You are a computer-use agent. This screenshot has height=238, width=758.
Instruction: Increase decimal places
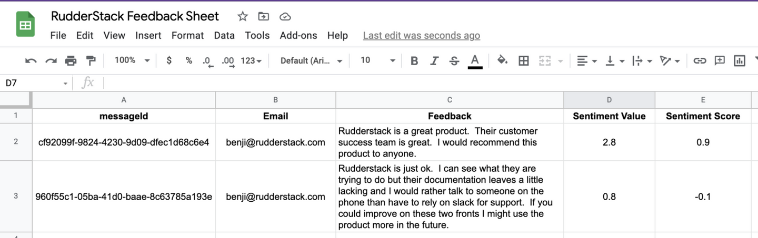click(228, 61)
